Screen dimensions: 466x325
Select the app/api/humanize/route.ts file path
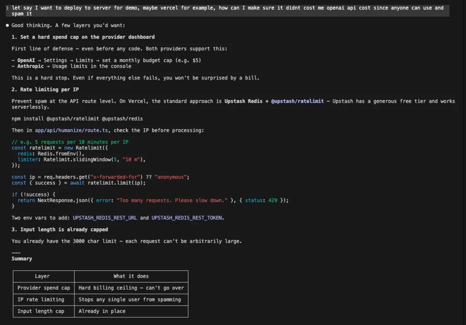pyautogui.click(x=72, y=130)
